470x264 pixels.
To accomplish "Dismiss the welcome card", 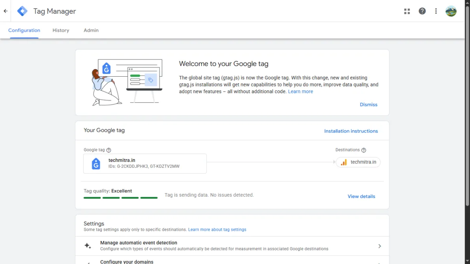I will click(x=369, y=104).
